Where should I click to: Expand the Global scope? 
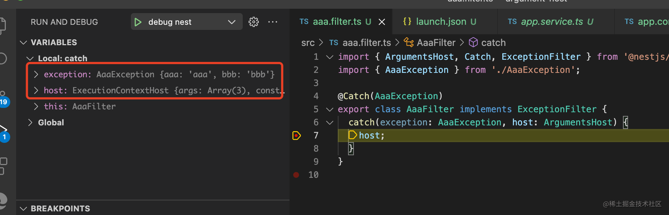coord(30,122)
